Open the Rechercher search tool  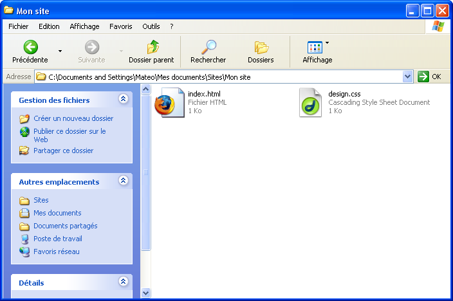point(208,47)
